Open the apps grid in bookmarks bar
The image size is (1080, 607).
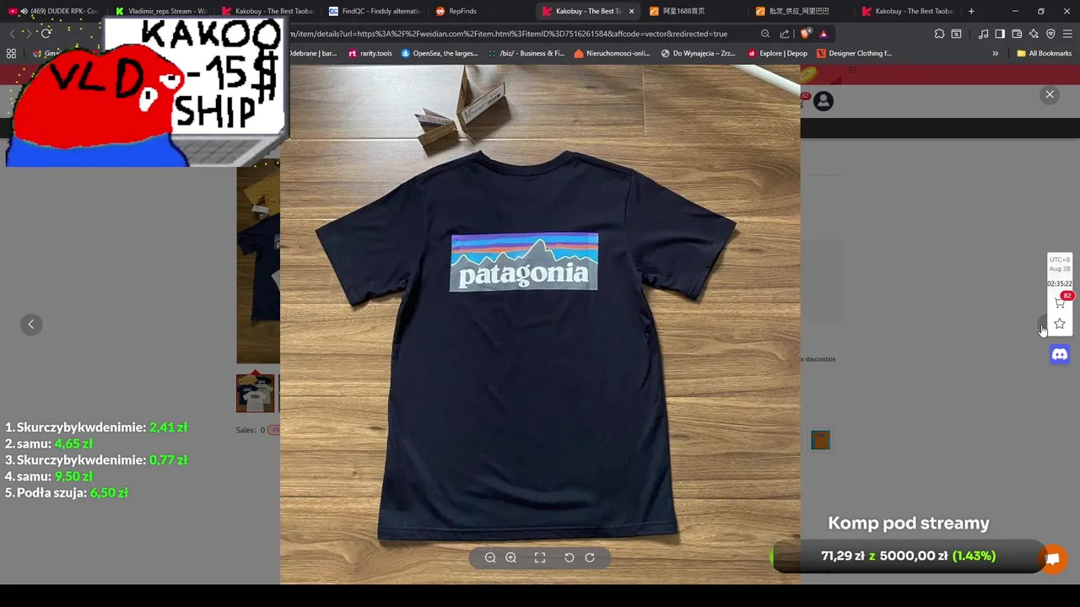point(11,53)
